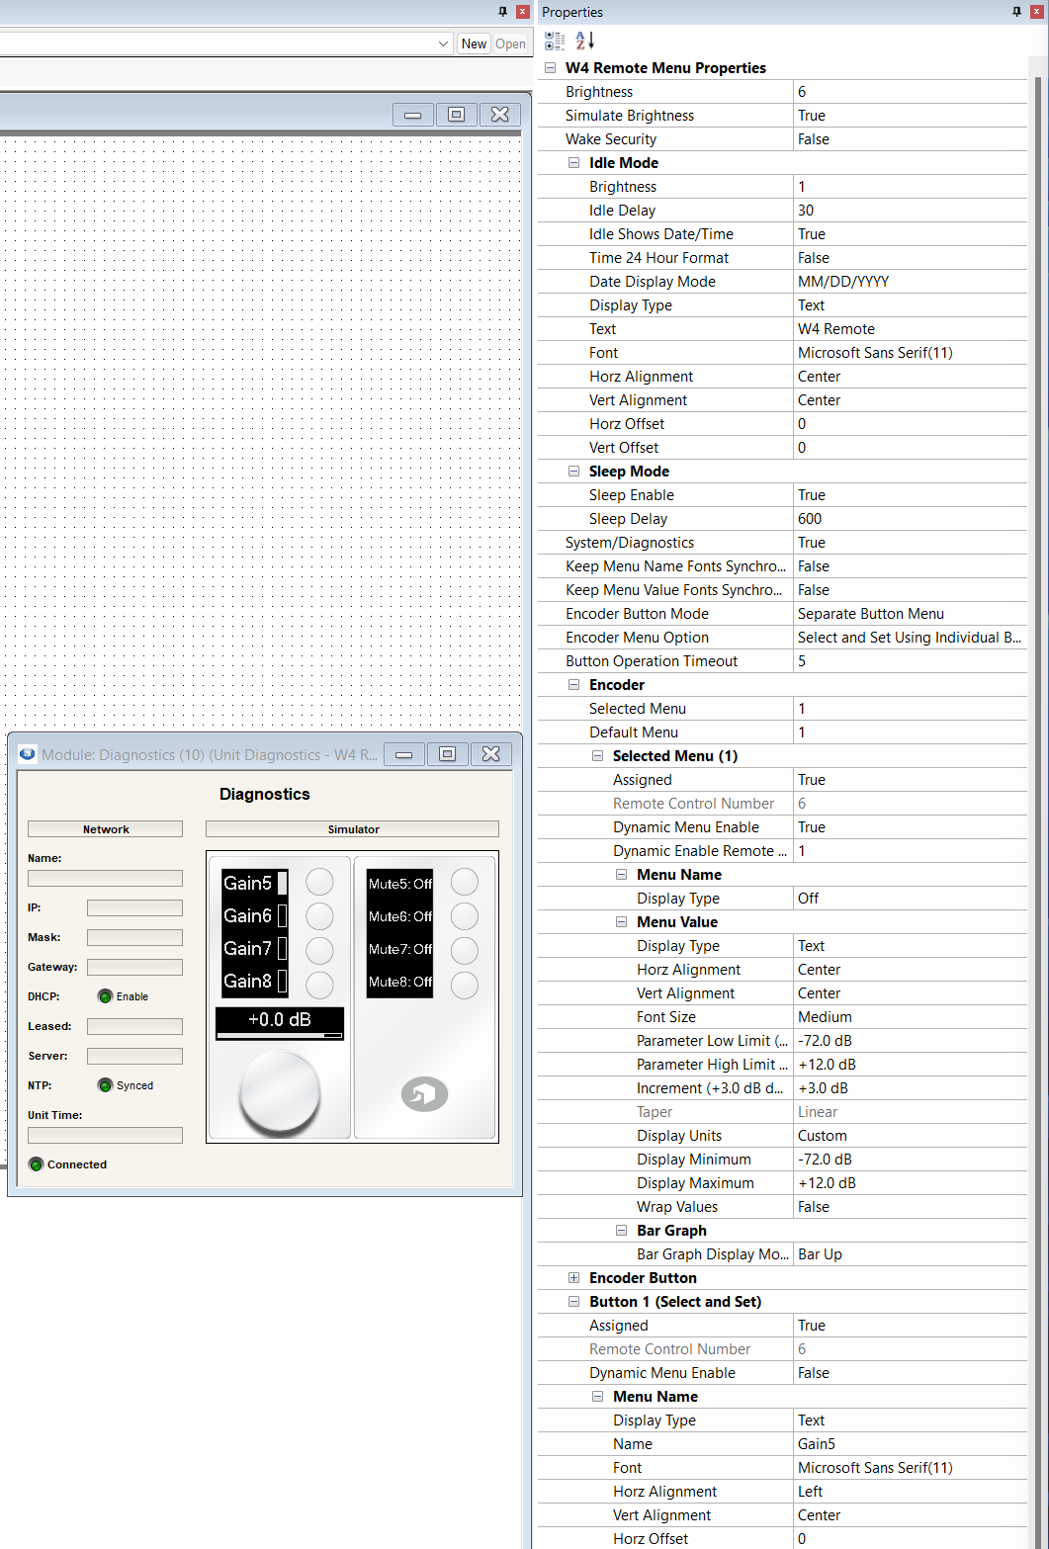The height and width of the screenshot is (1549, 1049).
Task: Click the Categorized view icon in Properties
Action: pos(555,41)
